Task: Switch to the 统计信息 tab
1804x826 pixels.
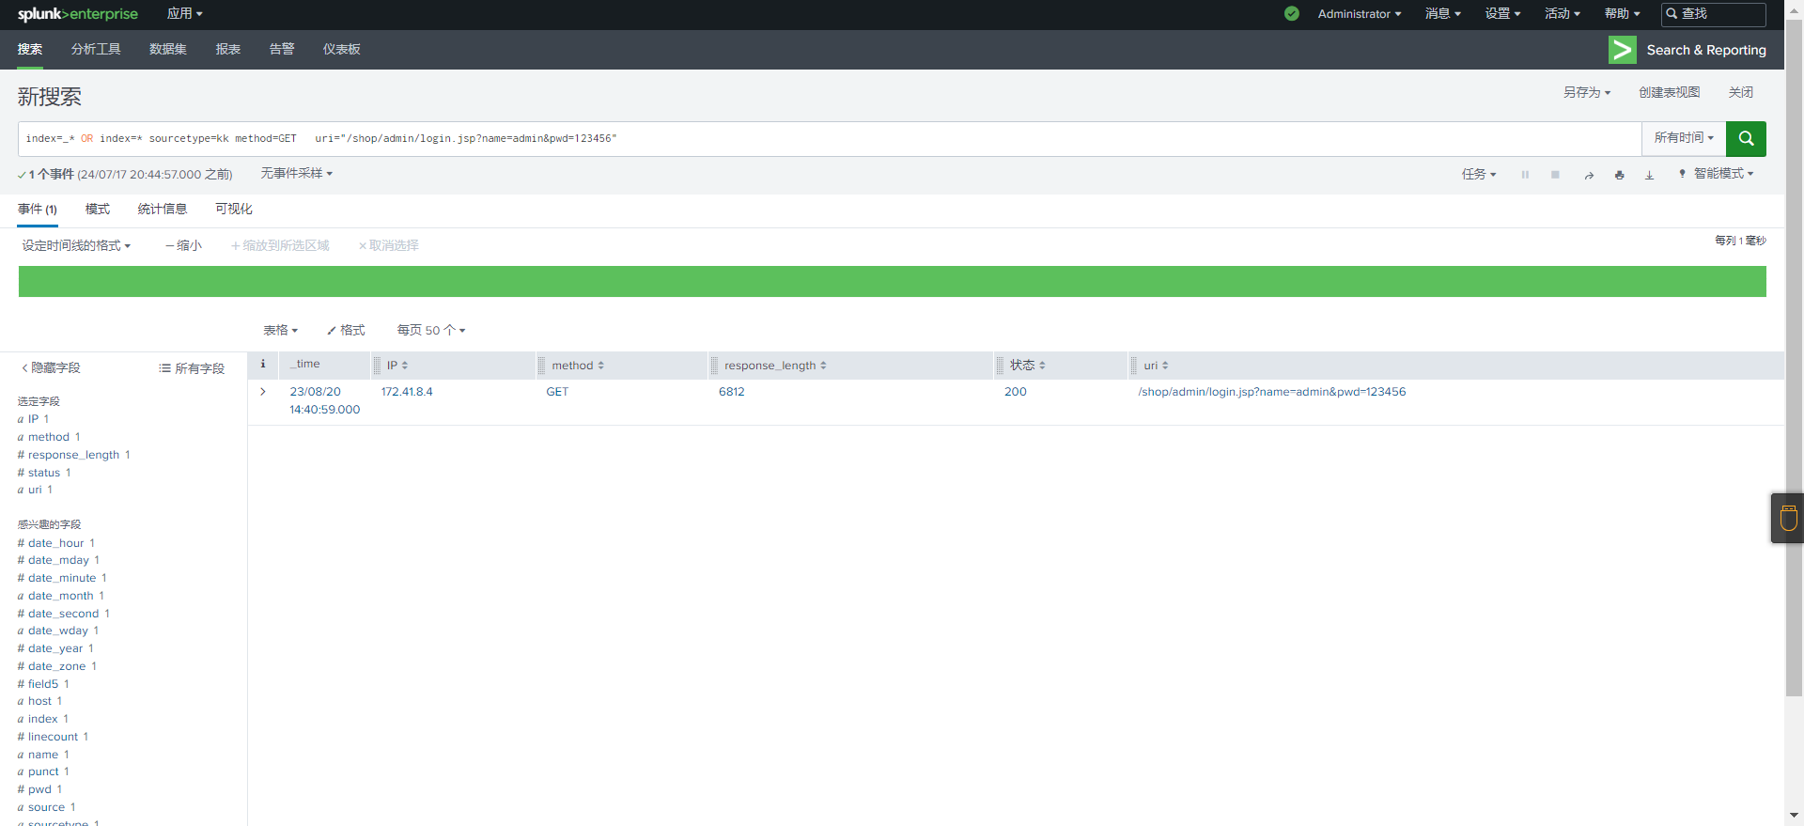Action: pos(163,210)
